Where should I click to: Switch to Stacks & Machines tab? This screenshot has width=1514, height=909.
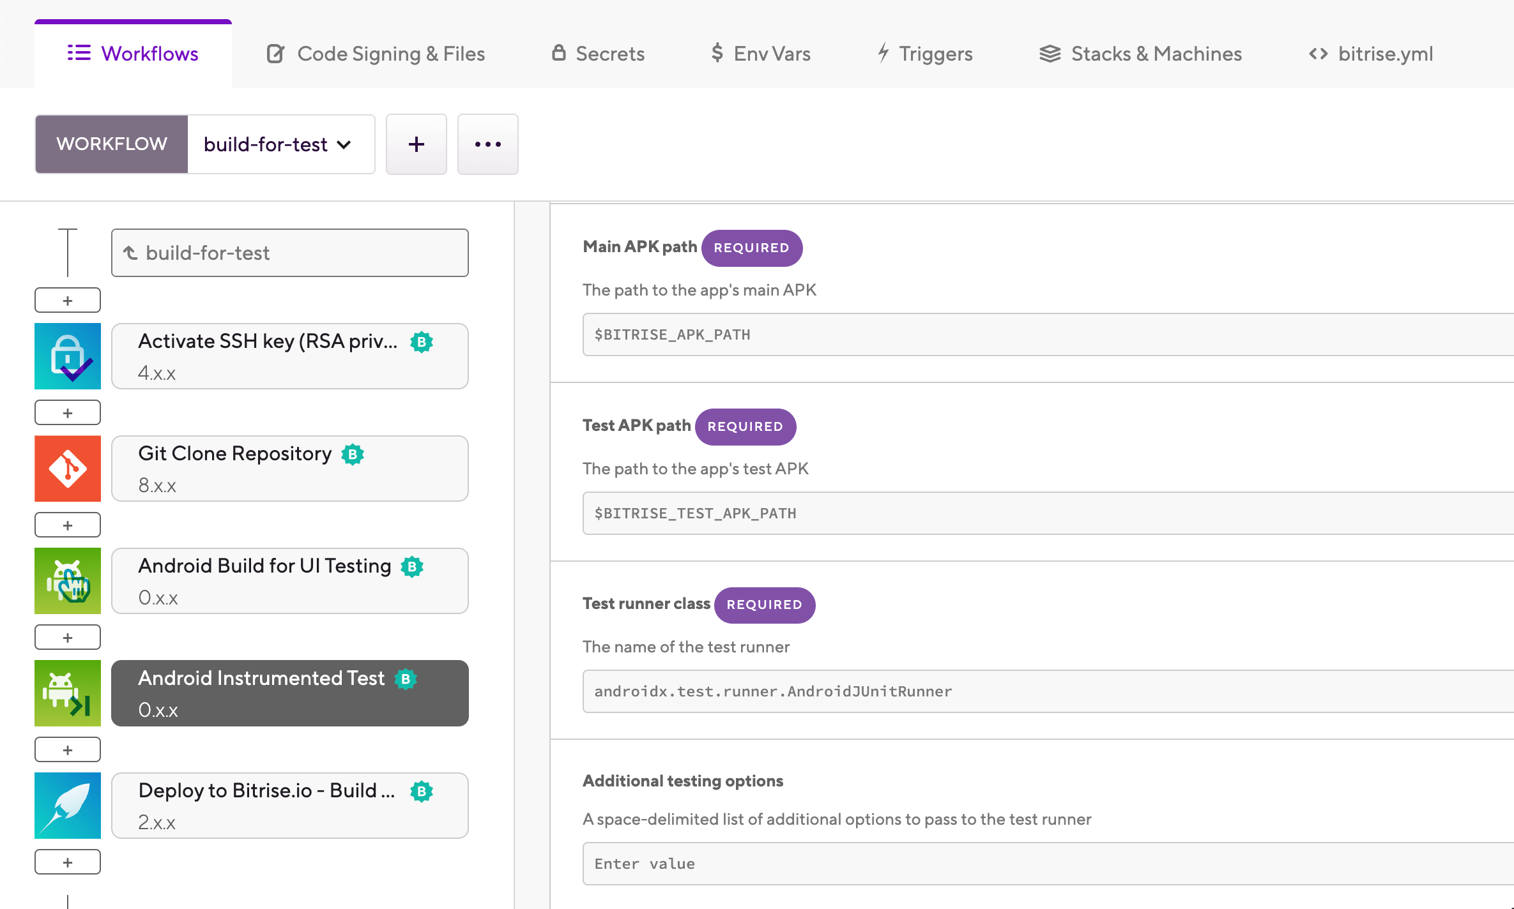[x=1140, y=54]
